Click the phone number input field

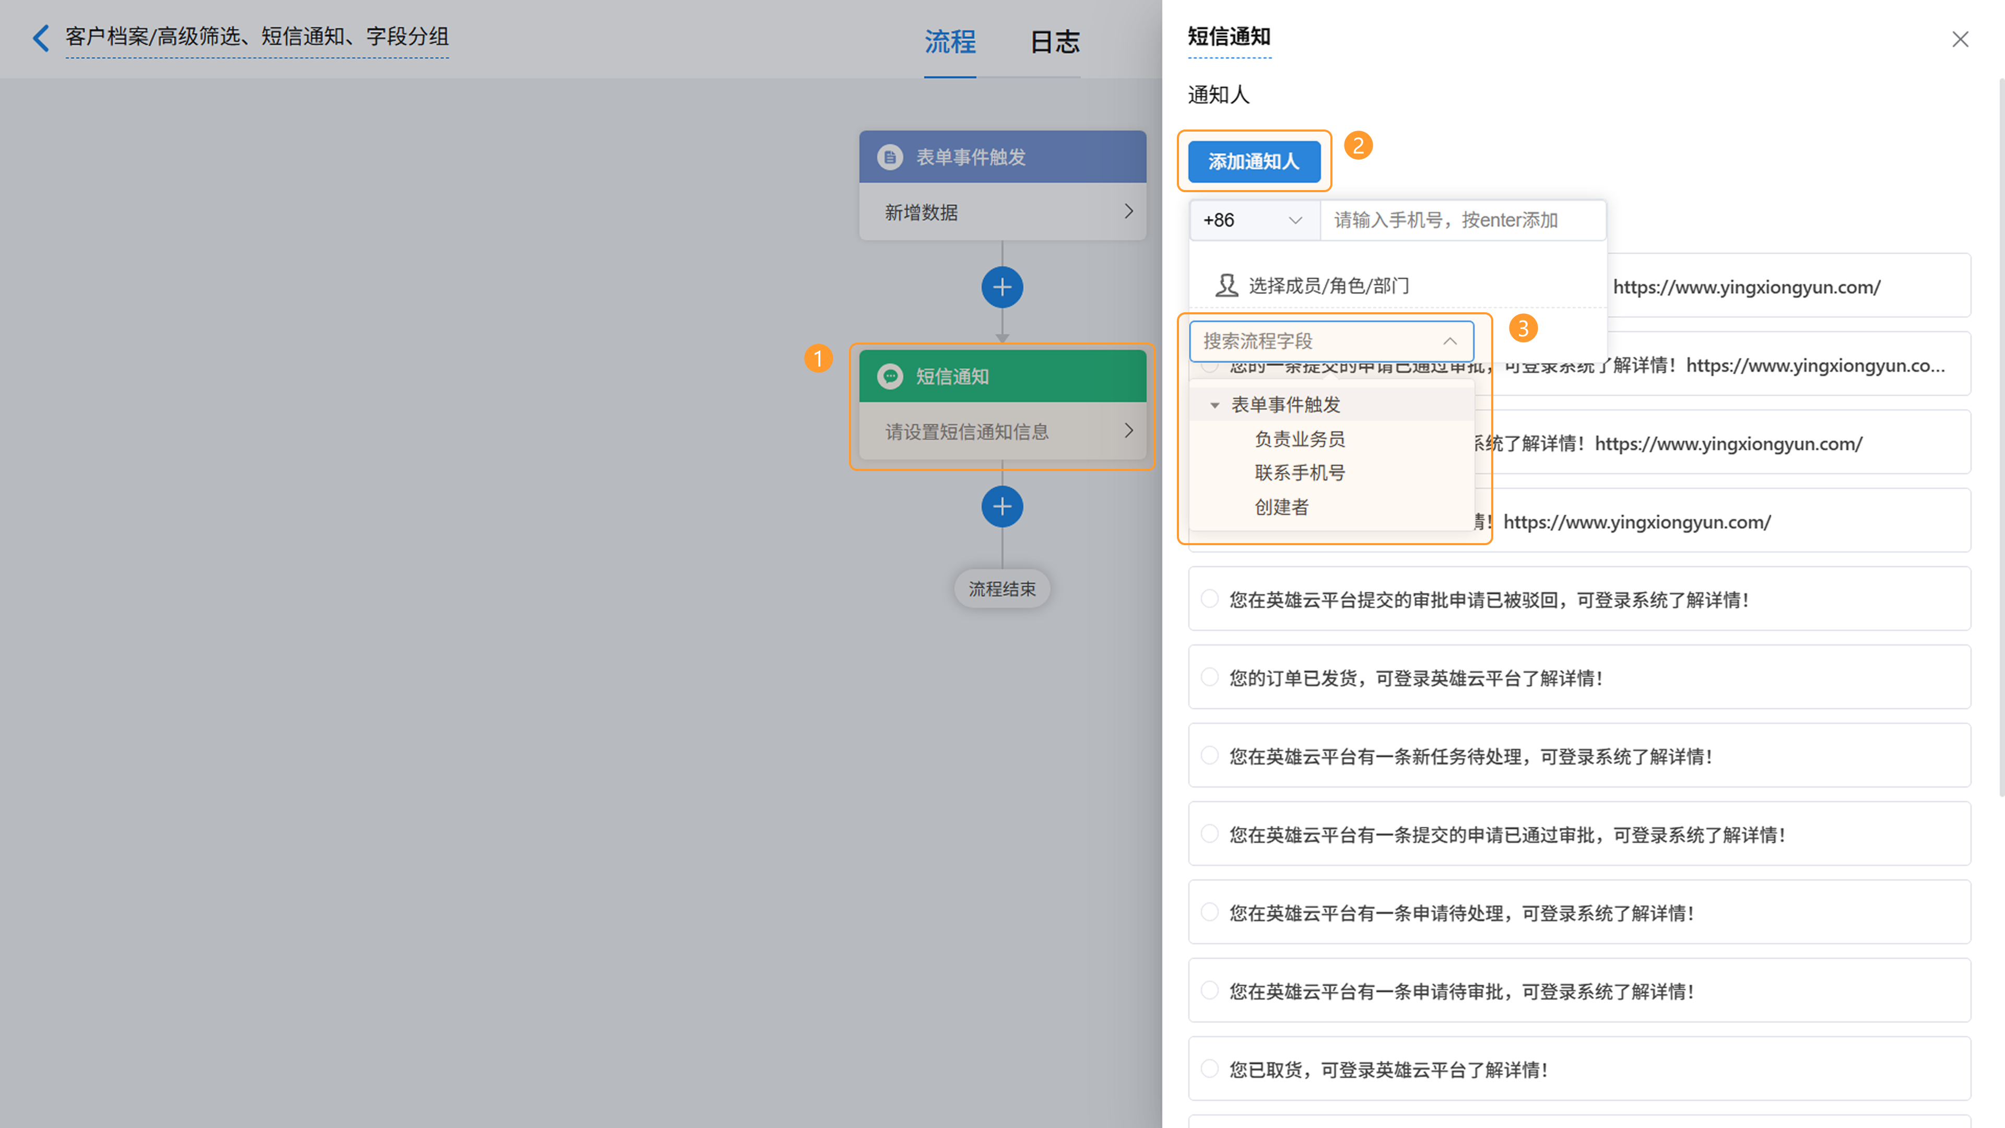pos(1462,220)
